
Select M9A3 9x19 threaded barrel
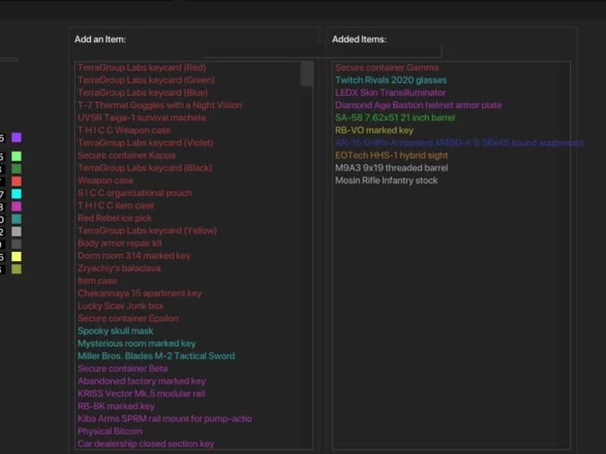coord(392,168)
